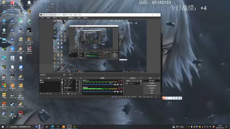Open microphone channel settings gear

coord(121,85)
